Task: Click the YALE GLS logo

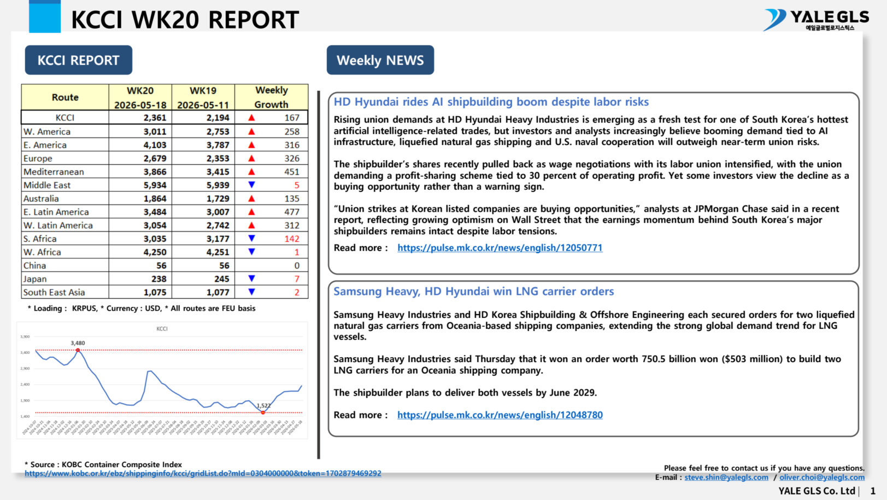Action: pyautogui.click(x=816, y=20)
